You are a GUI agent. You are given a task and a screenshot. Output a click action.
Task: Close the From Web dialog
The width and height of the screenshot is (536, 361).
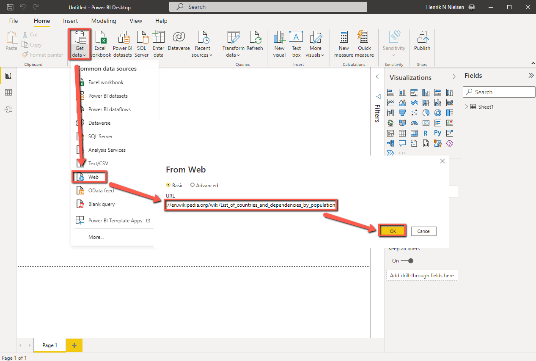(443, 161)
